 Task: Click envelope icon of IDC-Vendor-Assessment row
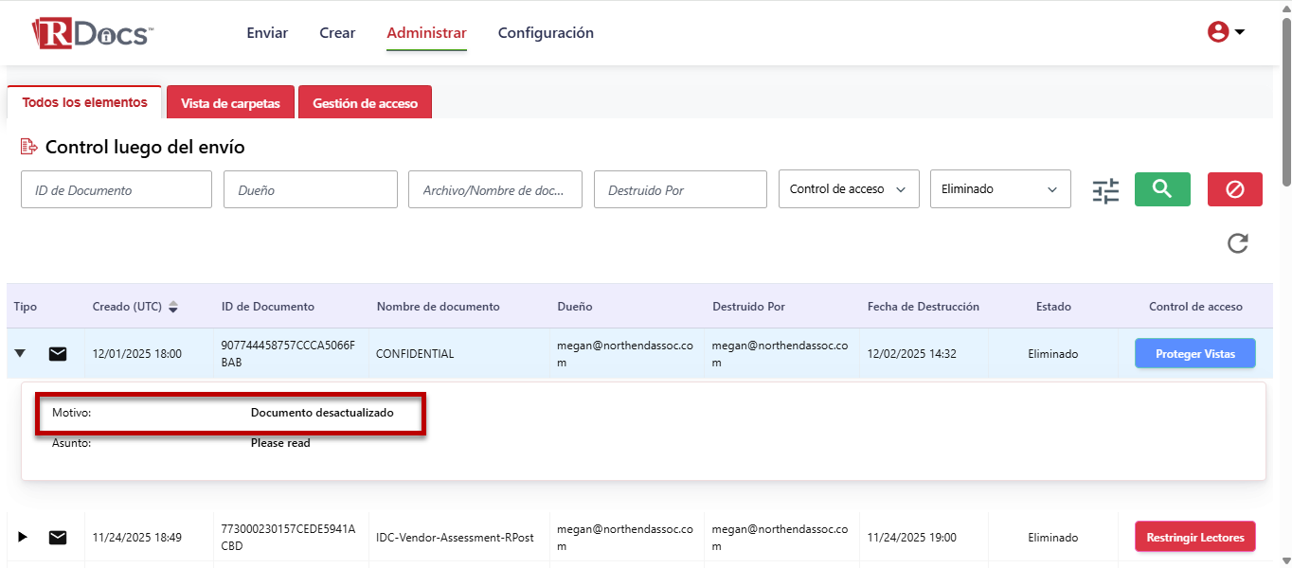click(58, 538)
